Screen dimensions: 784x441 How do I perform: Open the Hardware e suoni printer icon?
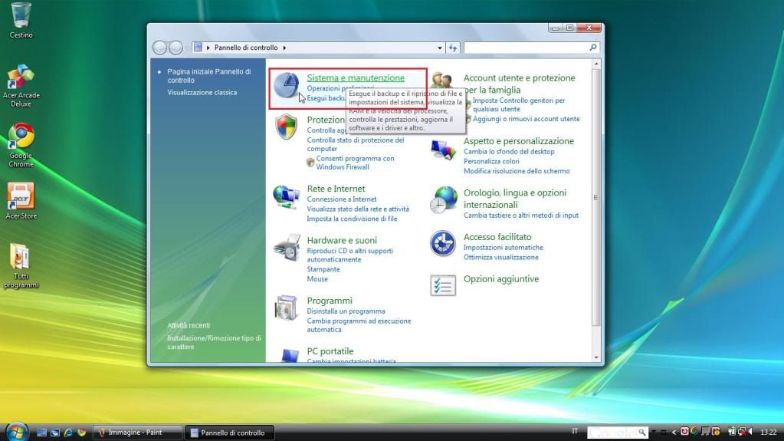click(x=287, y=247)
